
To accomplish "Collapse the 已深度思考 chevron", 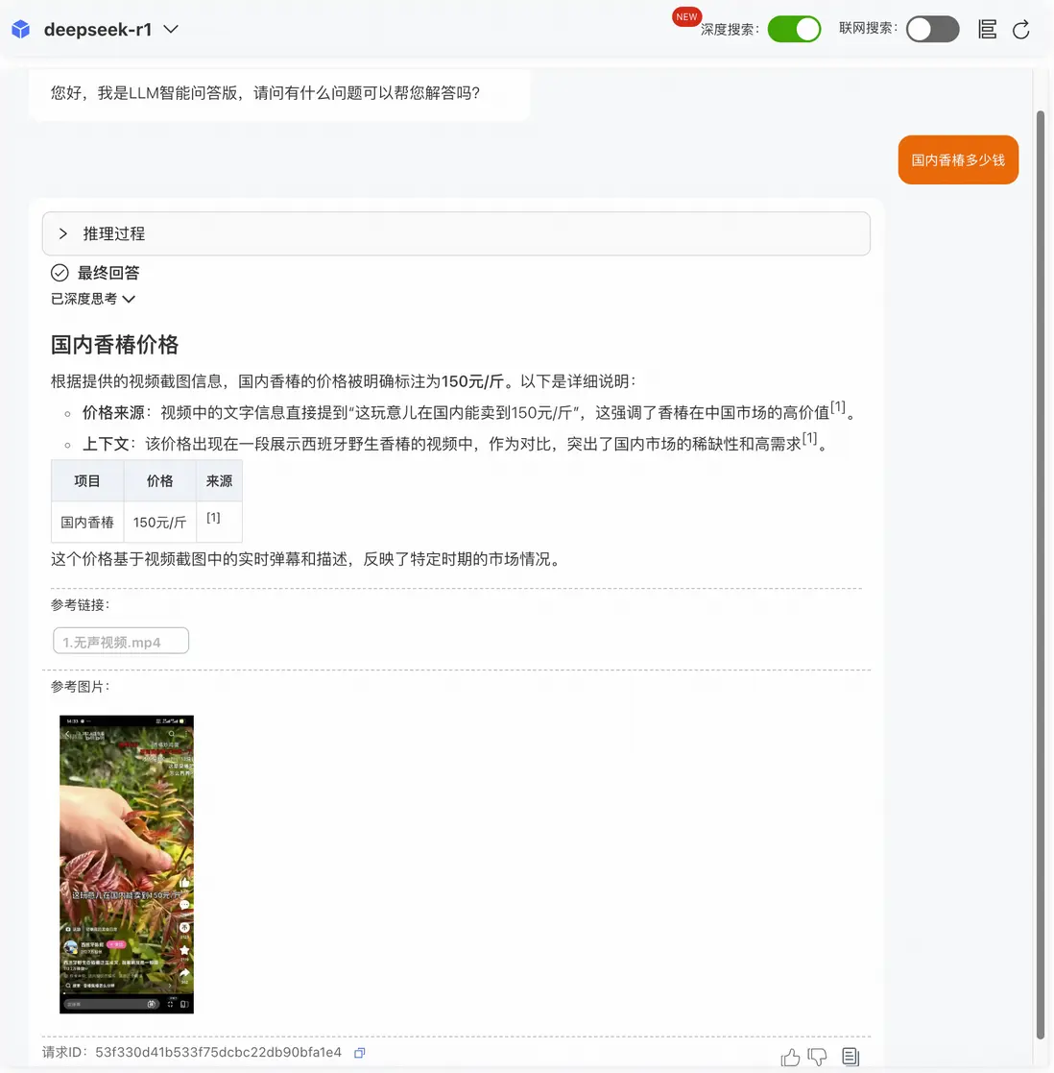I will pyautogui.click(x=129, y=299).
